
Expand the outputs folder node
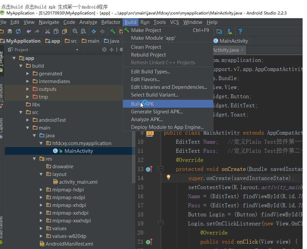(28, 89)
